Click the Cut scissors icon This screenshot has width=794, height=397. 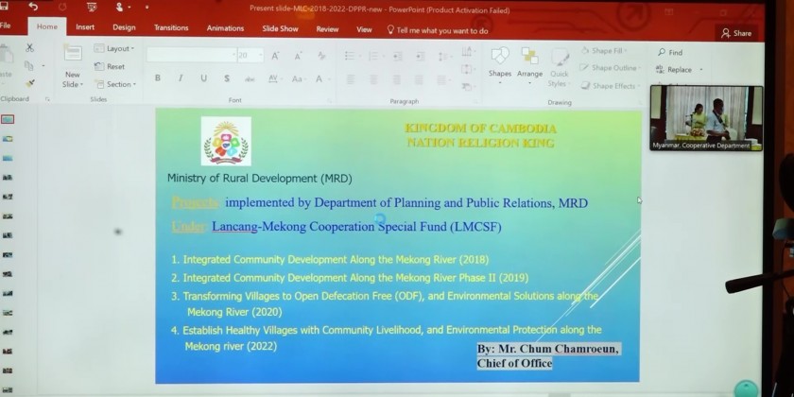point(29,48)
